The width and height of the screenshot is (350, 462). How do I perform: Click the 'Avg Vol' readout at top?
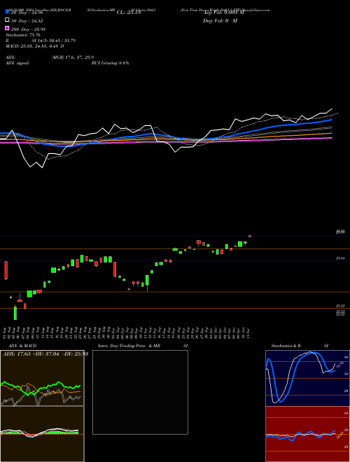coord(223,13)
